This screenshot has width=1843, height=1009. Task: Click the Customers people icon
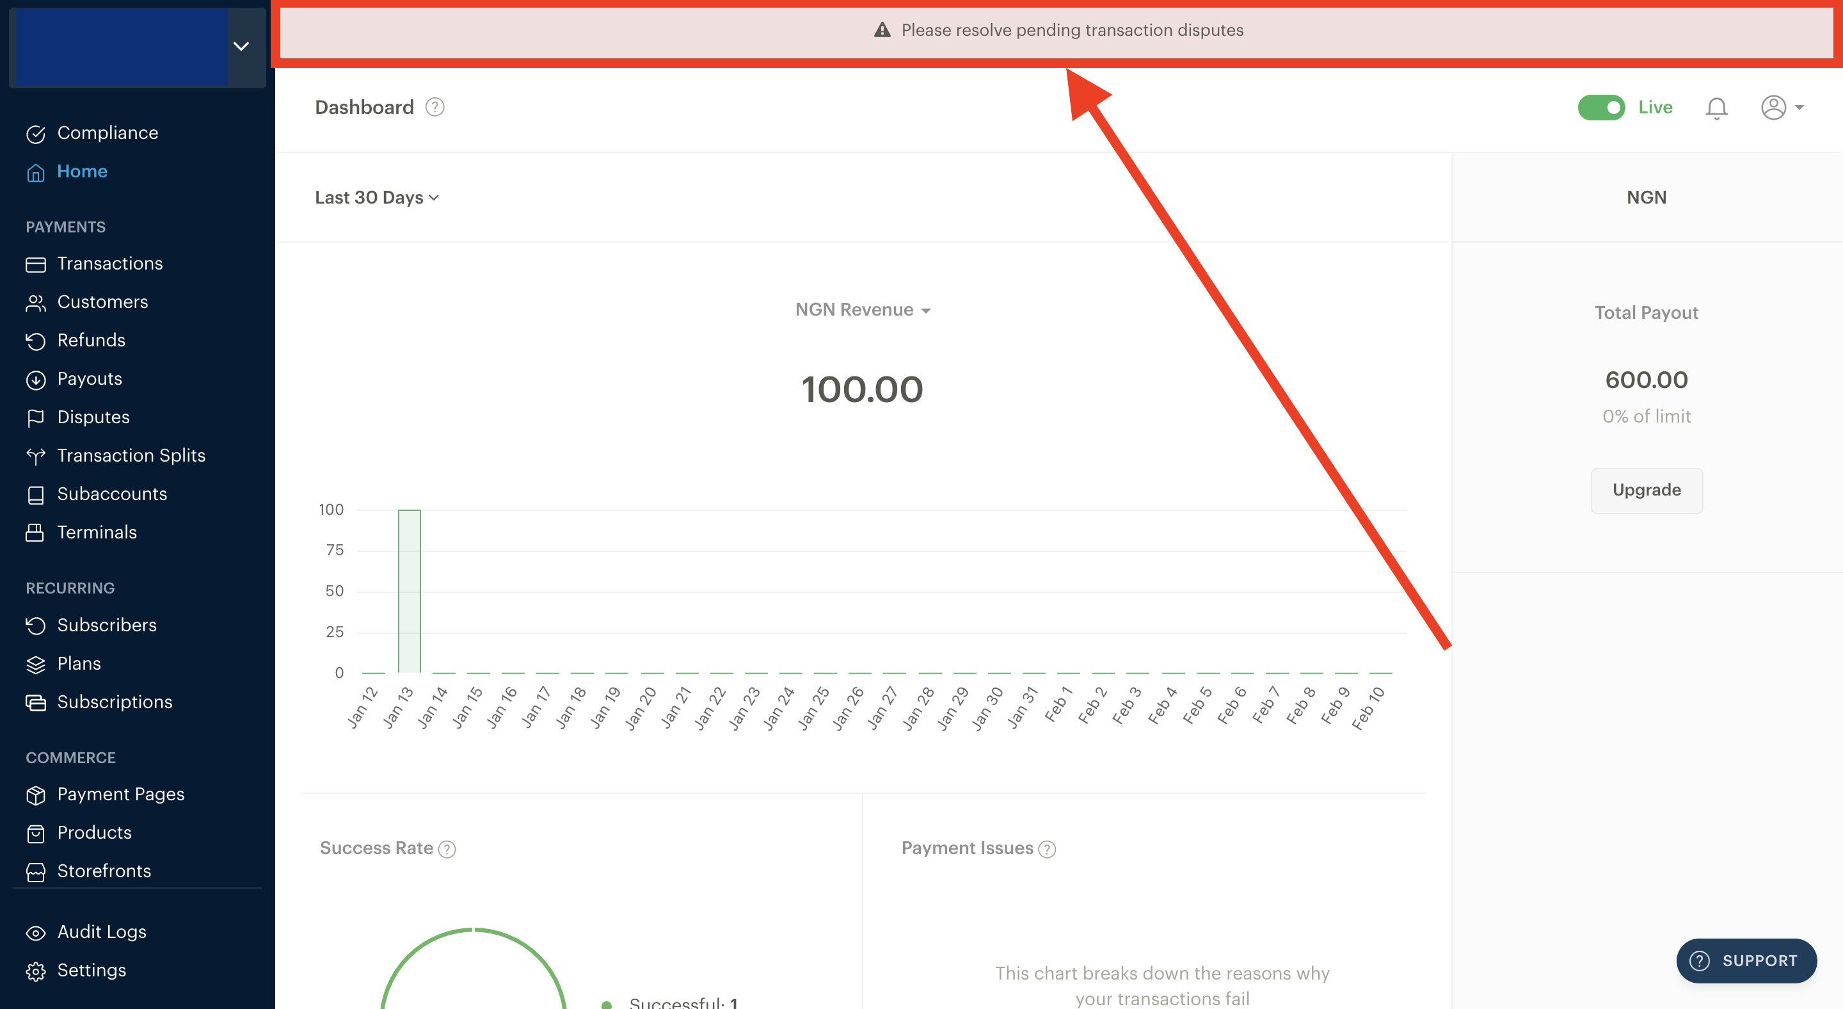(x=36, y=303)
